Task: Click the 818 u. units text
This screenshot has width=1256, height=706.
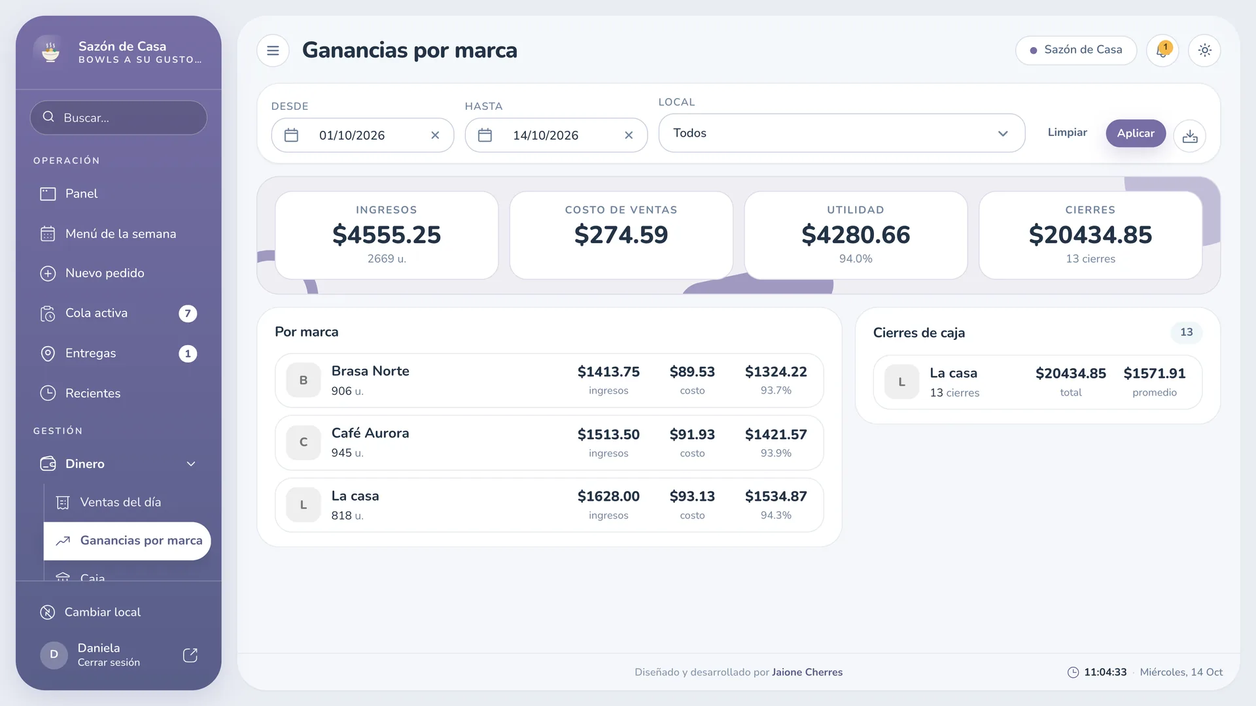Action: 347,516
